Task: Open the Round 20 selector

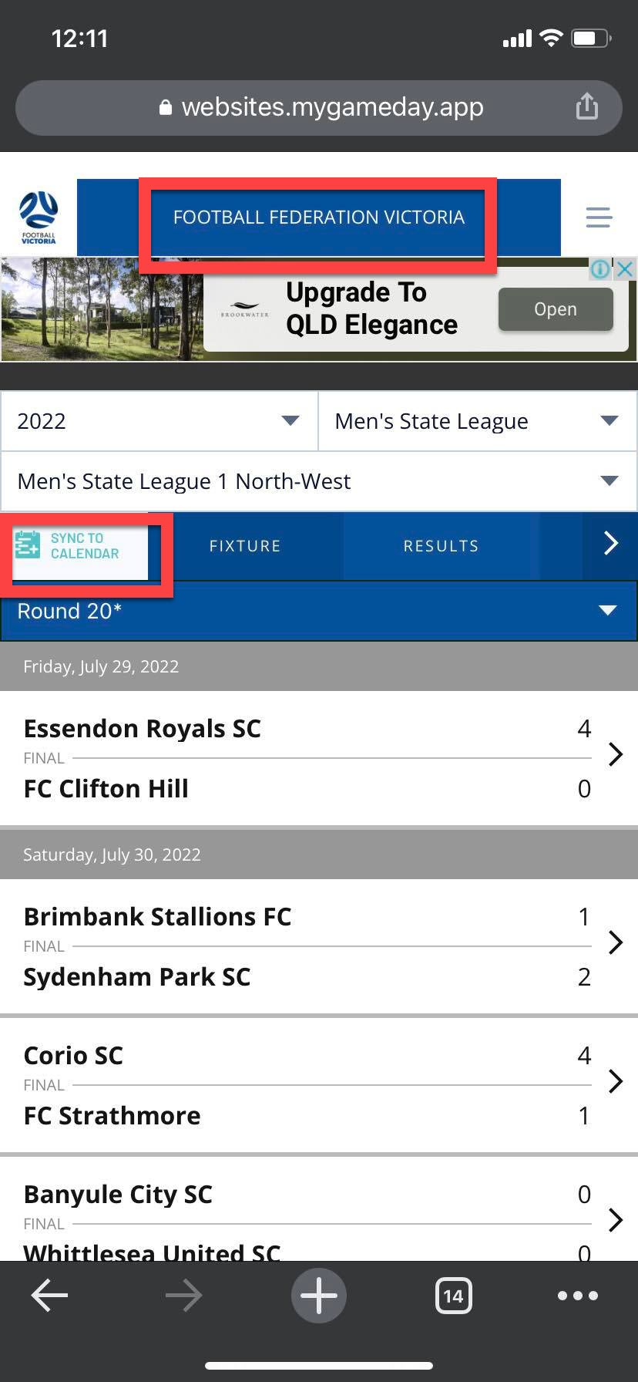Action: pyautogui.click(x=318, y=611)
